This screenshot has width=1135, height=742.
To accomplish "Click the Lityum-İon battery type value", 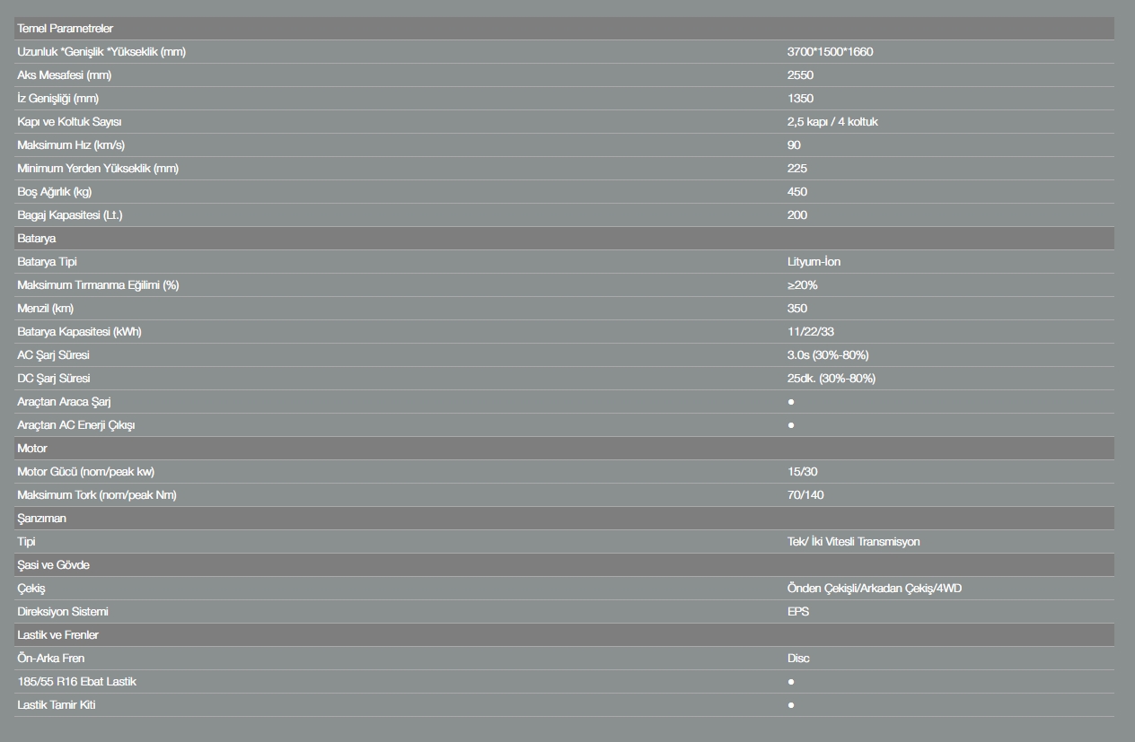I will 814,262.
